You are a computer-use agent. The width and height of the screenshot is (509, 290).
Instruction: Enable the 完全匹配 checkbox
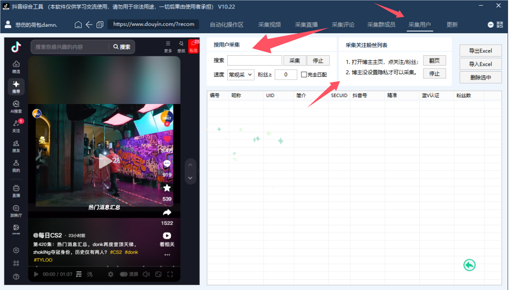click(305, 74)
